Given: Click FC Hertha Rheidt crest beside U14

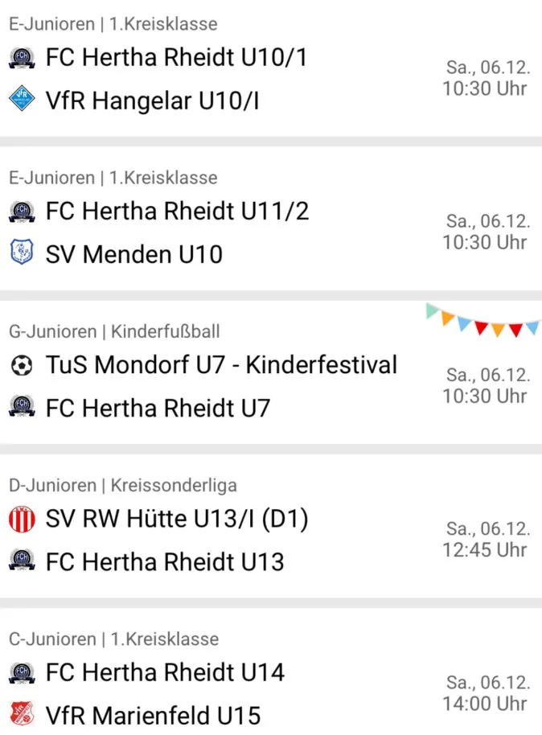Looking at the screenshot, I should (x=21, y=672).
